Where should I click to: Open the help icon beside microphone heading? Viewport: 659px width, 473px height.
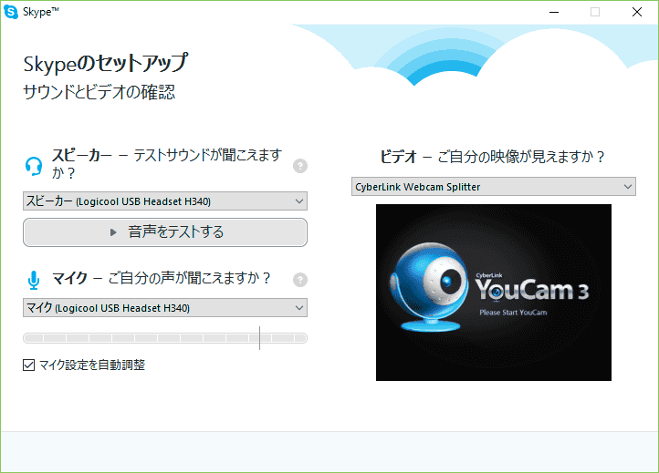pos(300,280)
